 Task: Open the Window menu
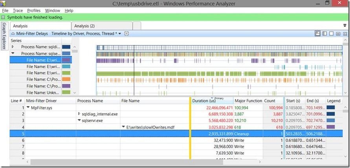53,11
